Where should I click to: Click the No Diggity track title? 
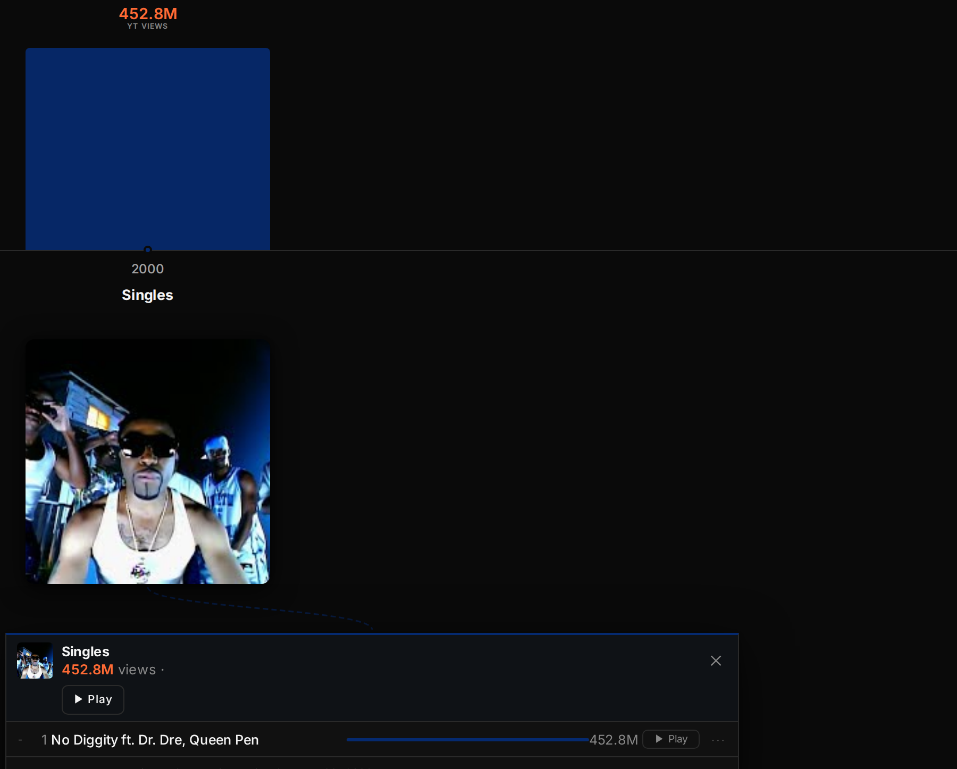coord(155,740)
